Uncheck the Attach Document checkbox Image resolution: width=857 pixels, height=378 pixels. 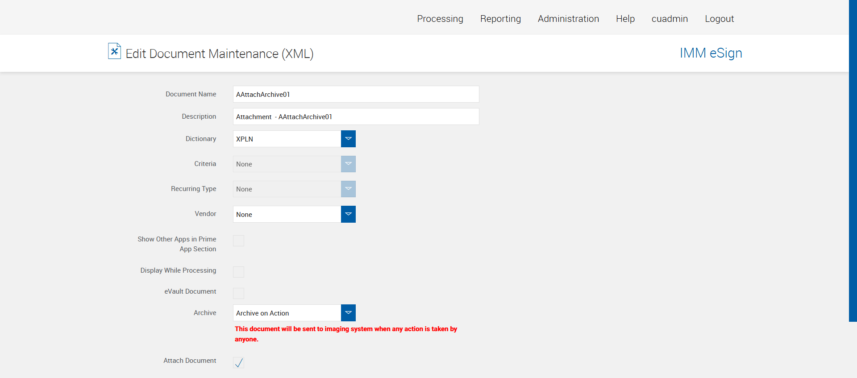point(239,362)
